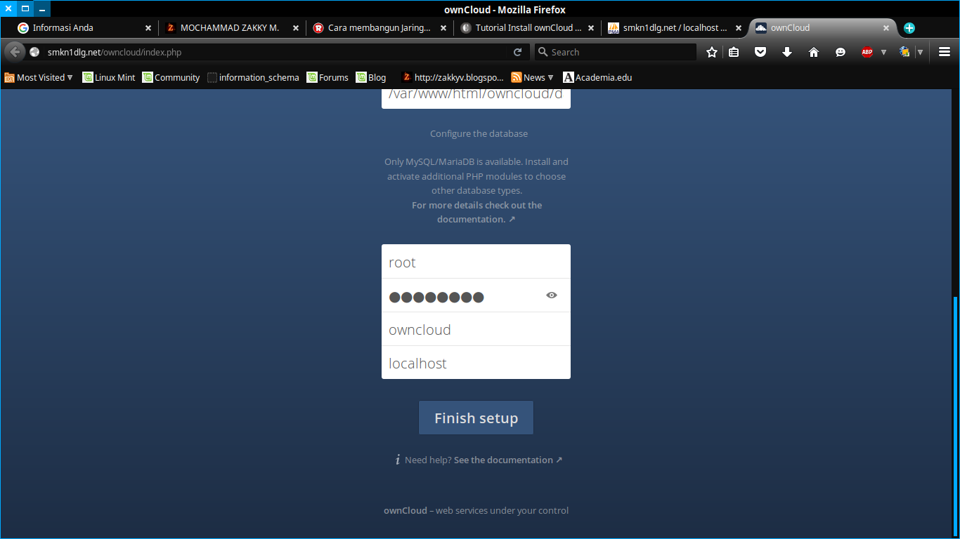Image resolution: width=960 pixels, height=539 pixels.
Task: Close the Tutorial Install ownCloud tab
Action: [591, 28]
